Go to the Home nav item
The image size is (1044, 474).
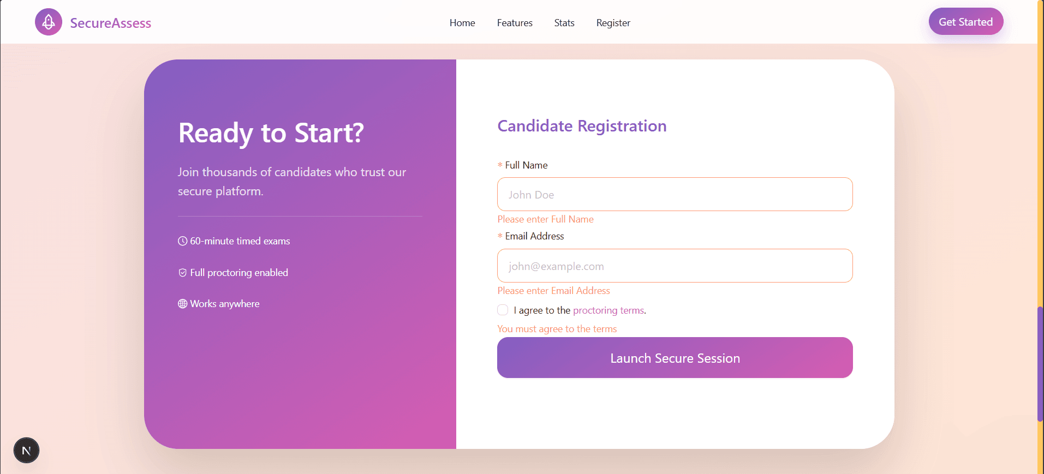(462, 23)
